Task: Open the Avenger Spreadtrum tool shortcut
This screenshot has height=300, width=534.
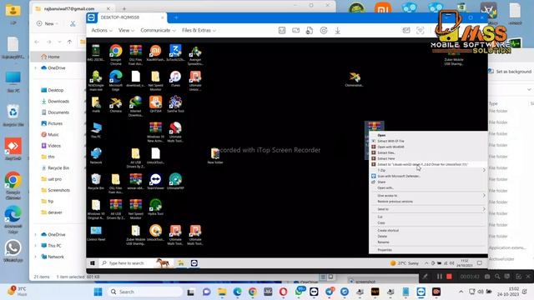Action: coord(195,56)
